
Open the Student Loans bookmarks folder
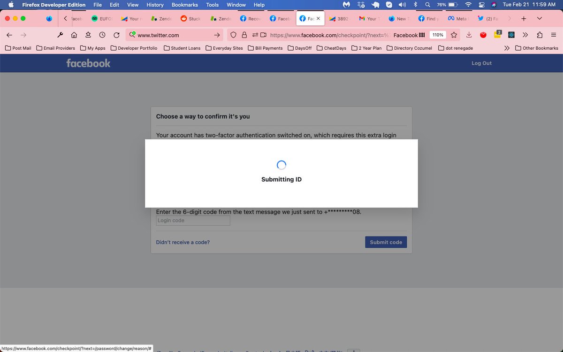pos(182,48)
